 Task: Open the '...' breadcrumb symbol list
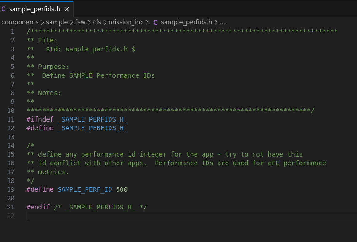tap(223, 22)
